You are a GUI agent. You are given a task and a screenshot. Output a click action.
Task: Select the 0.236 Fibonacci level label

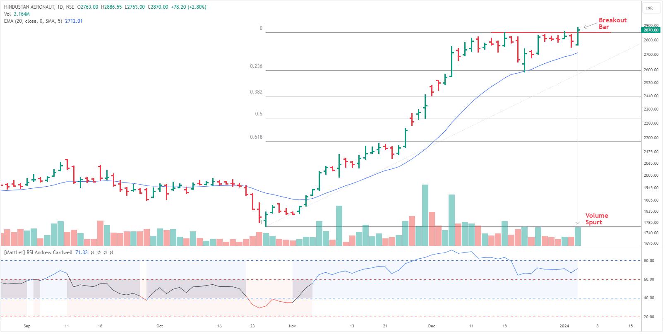tap(256, 66)
